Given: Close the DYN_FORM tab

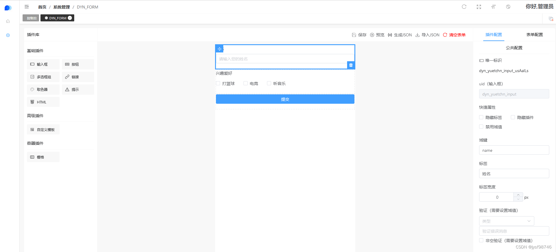Looking at the screenshot, I should (70, 18).
